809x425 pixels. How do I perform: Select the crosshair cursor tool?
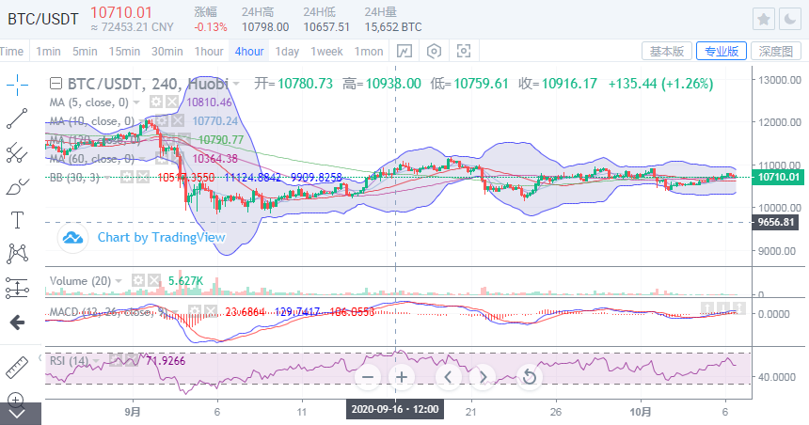pyautogui.click(x=17, y=85)
